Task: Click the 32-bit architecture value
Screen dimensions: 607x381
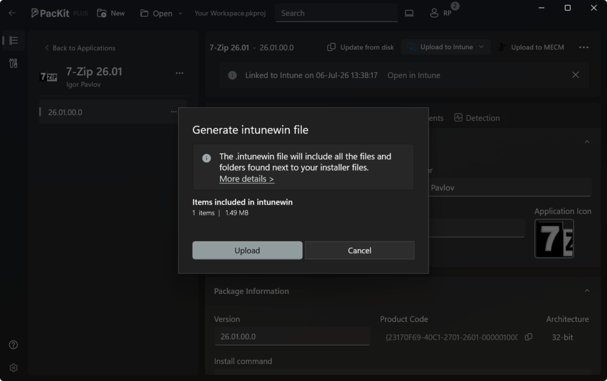Action: 562,337
